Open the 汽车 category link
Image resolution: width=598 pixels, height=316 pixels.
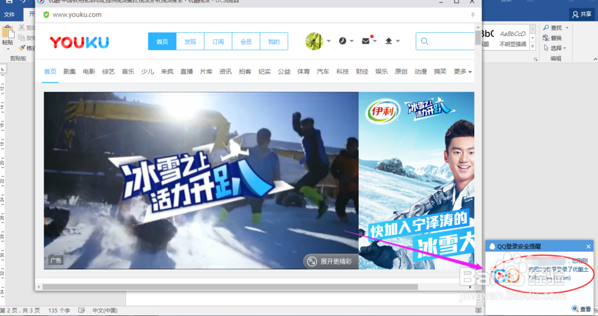323,71
